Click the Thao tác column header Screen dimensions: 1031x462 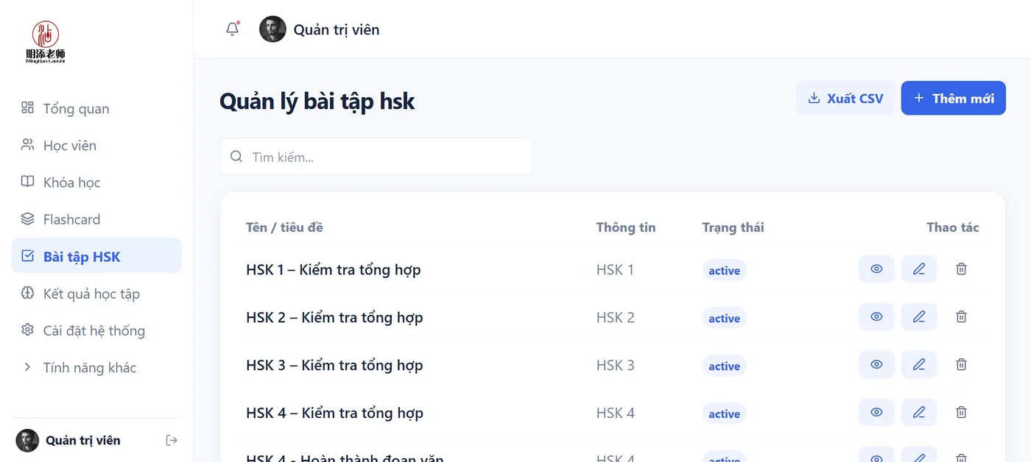click(953, 227)
